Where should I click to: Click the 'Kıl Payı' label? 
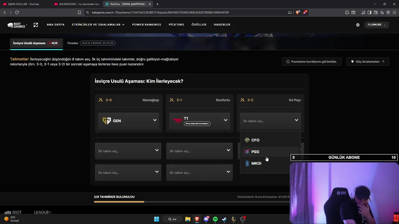tap(295, 100)
